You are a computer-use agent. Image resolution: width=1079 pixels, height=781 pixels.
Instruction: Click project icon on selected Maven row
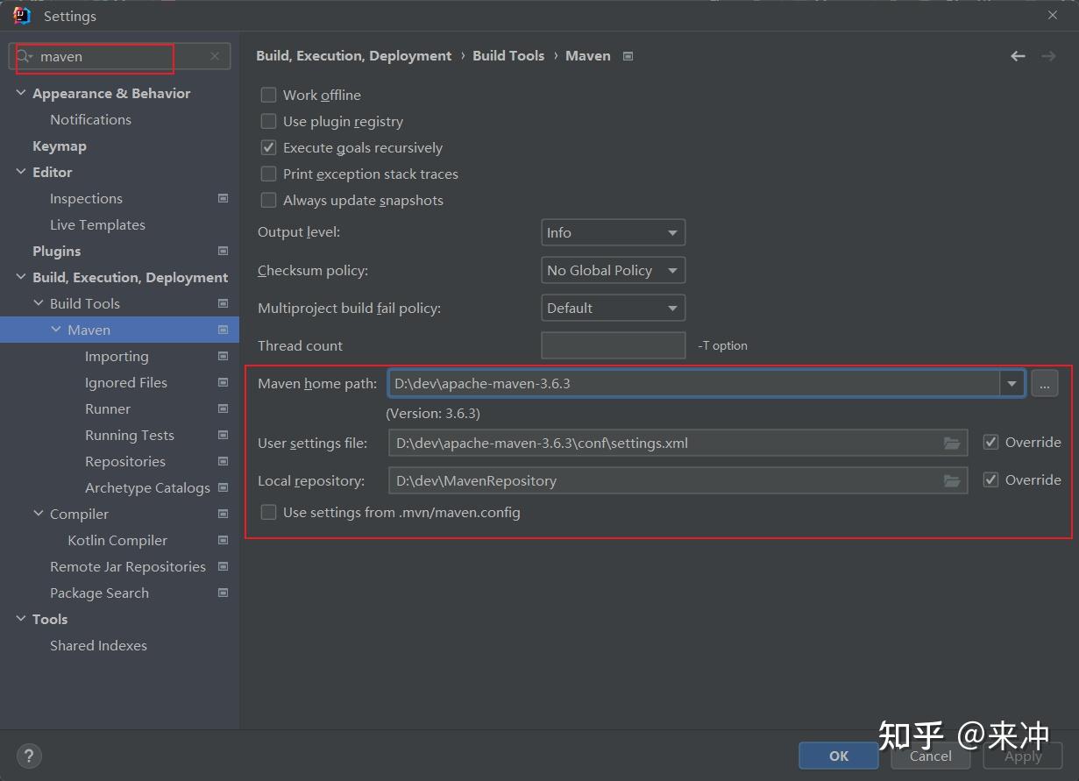(223, 330)
